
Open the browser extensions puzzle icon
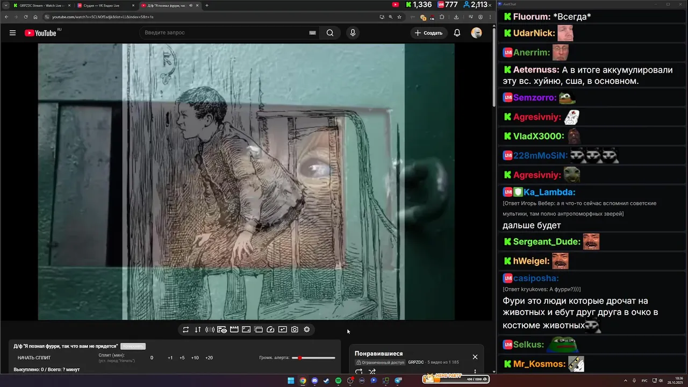click(442, 17)
